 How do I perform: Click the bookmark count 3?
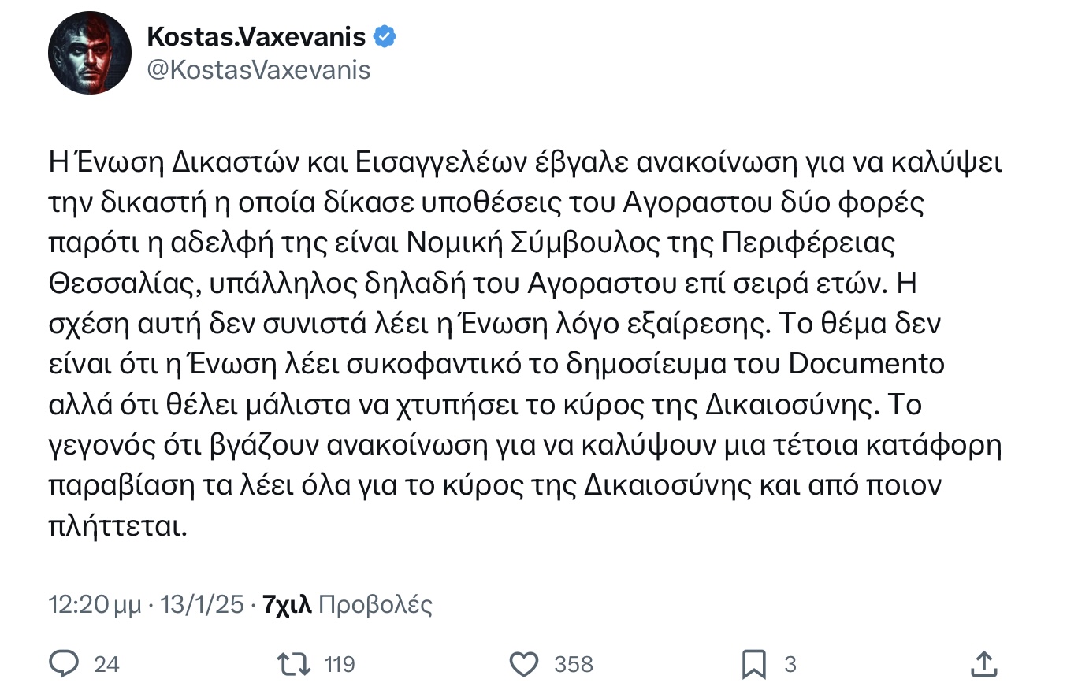[x=790, y=665]
